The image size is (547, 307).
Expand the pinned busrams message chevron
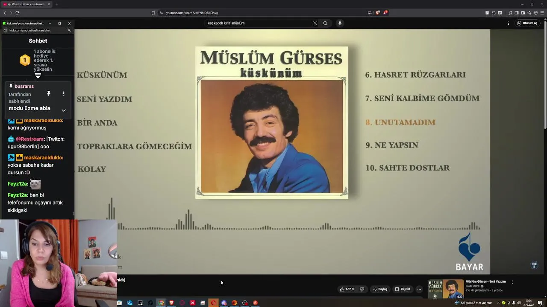64,110
